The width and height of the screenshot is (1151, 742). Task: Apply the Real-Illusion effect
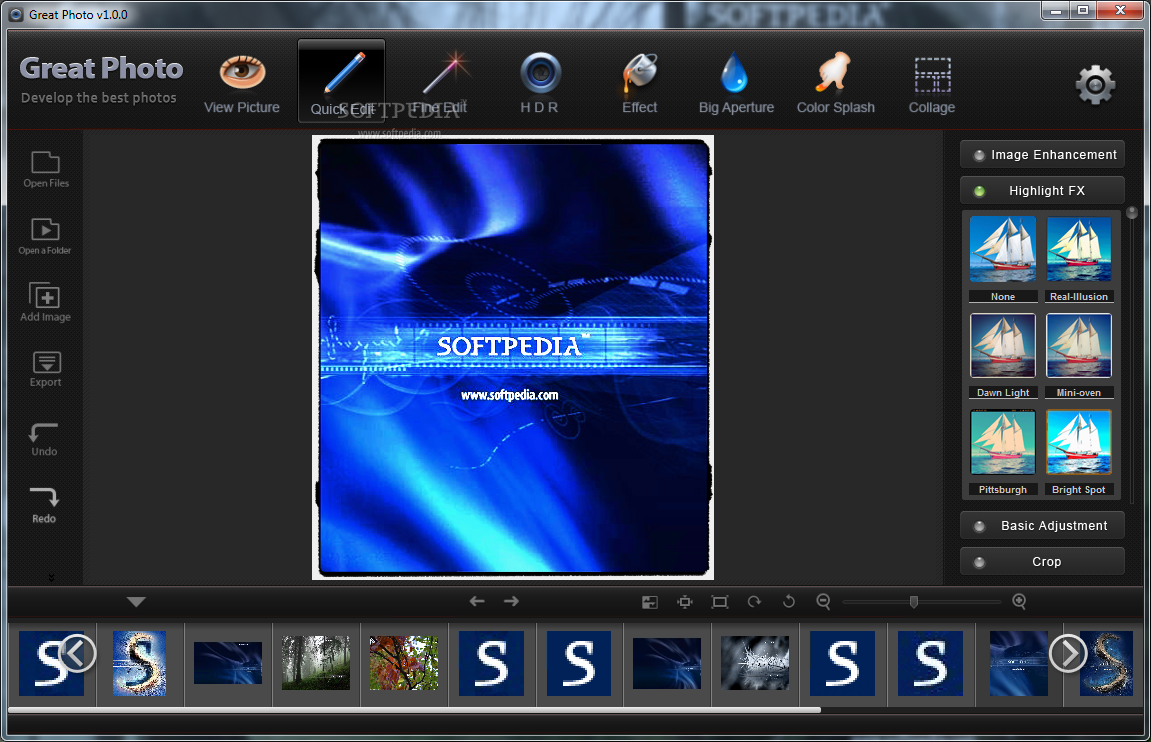(x=1079, y=249)
